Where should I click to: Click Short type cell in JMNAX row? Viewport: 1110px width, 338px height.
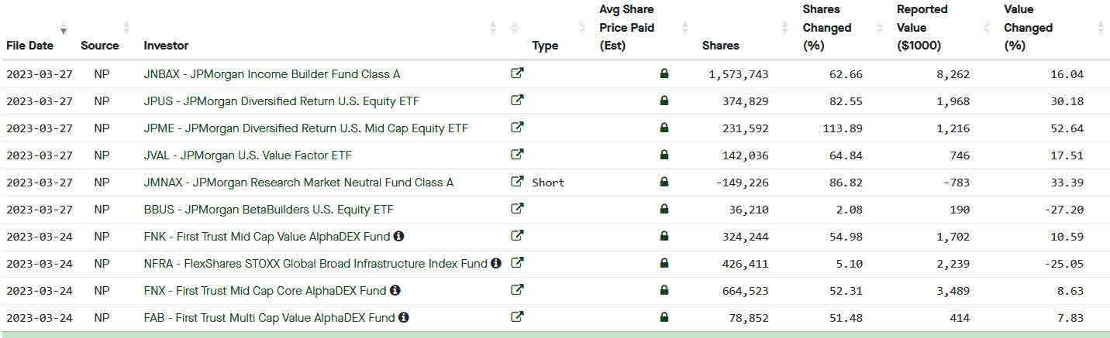click(x=548, y=183)
